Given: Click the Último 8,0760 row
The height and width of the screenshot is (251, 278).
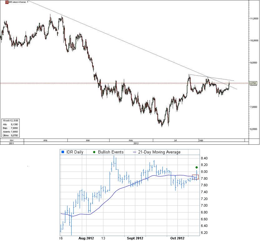Looking at the screenshot, I should point(10,135).
